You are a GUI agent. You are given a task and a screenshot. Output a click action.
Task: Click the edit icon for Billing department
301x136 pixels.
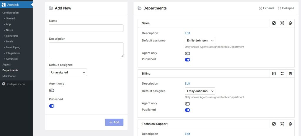[x=274, y=73]
